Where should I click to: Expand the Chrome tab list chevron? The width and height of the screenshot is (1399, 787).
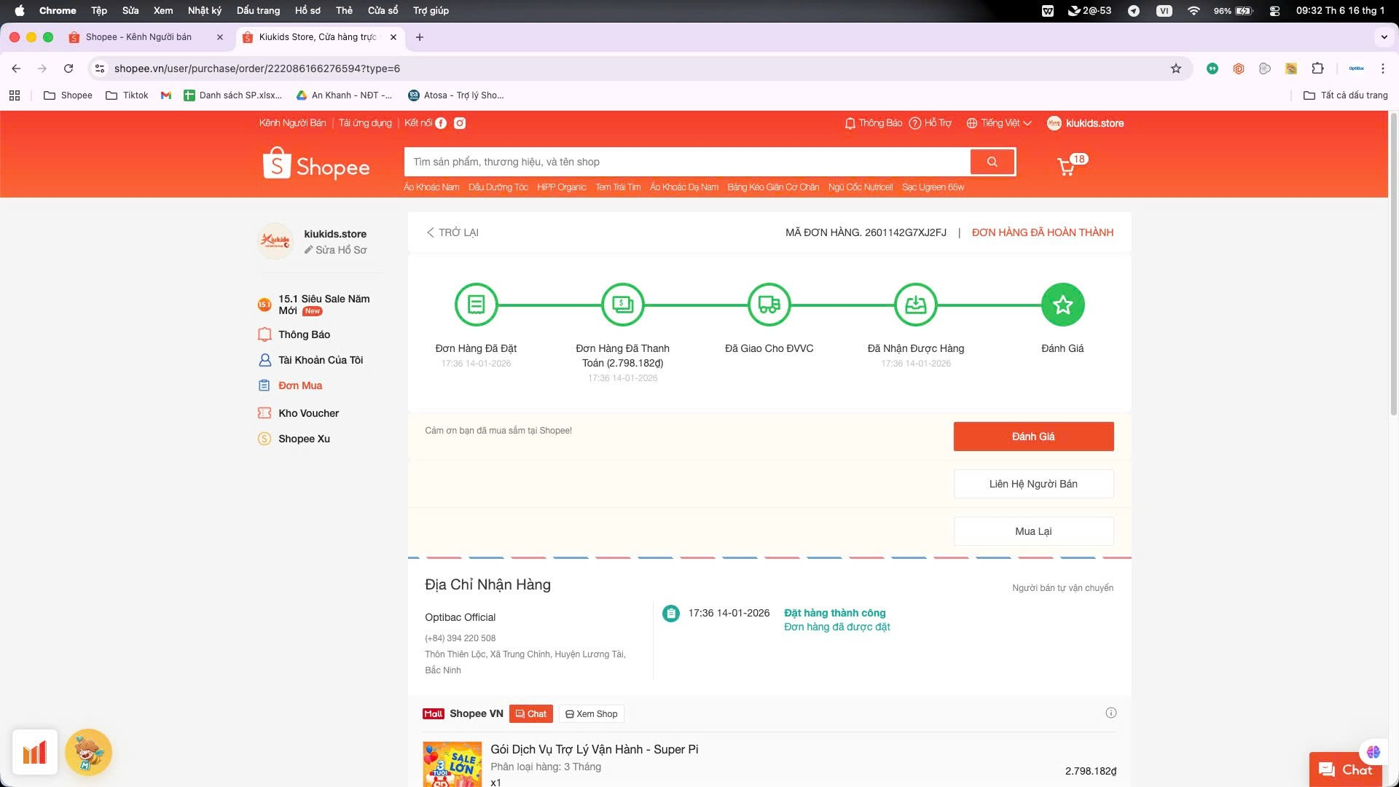[1384, 37]
